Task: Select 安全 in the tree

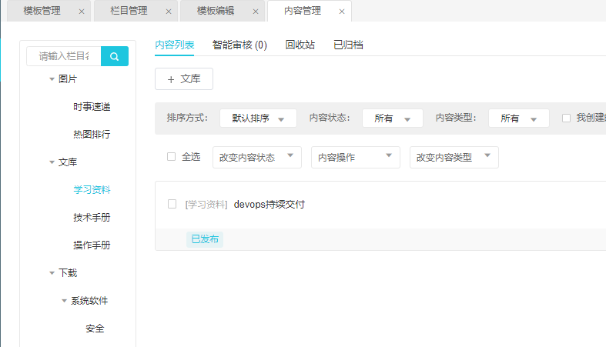Action: coord(95,329)
